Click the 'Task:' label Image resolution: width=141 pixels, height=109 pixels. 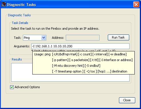click(17, 38)
